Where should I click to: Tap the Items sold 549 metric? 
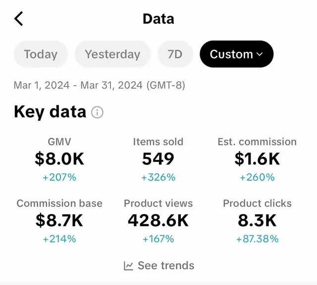click(158, 159)
